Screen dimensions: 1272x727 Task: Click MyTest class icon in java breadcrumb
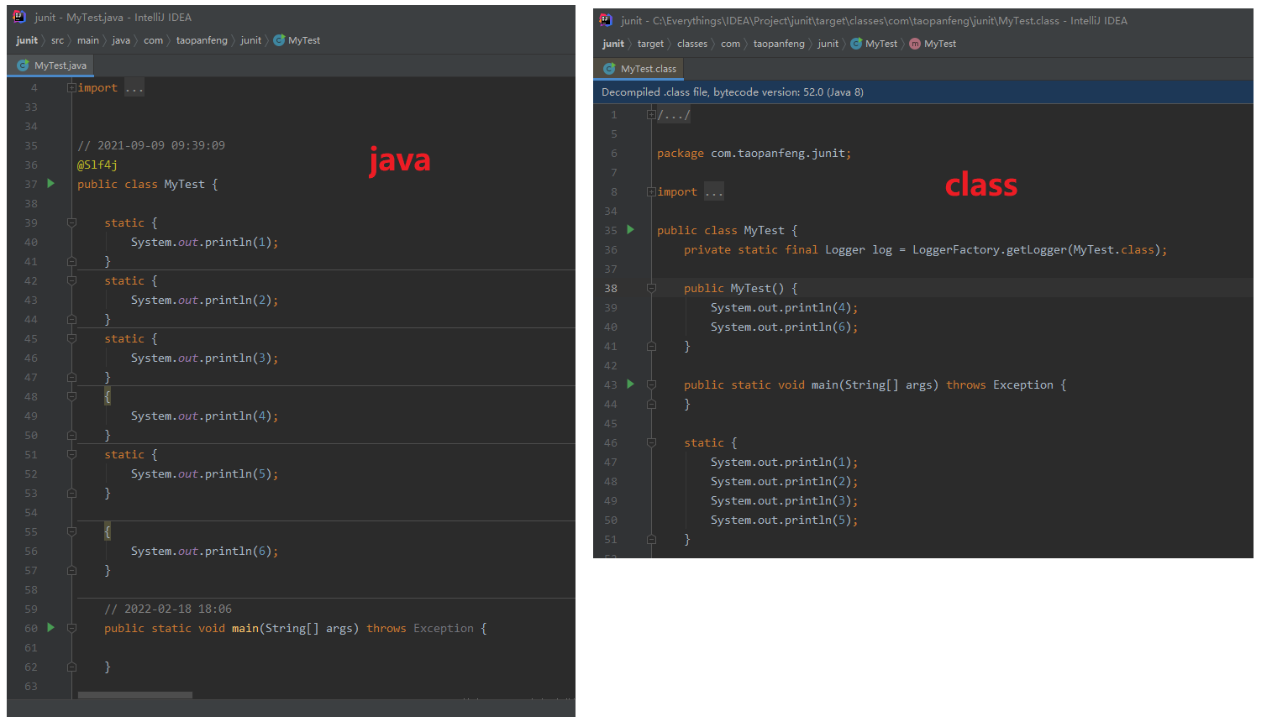pos(279,40)
